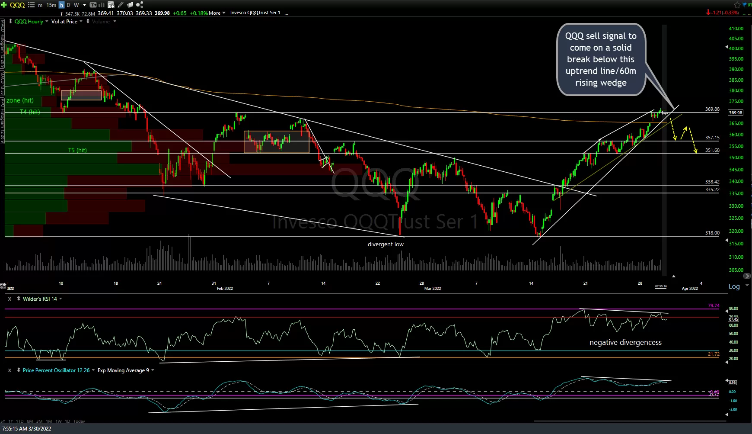The width and height of the screenshot is (752, 434).
Task: Select the Today time range
Action: click(79, 421)
